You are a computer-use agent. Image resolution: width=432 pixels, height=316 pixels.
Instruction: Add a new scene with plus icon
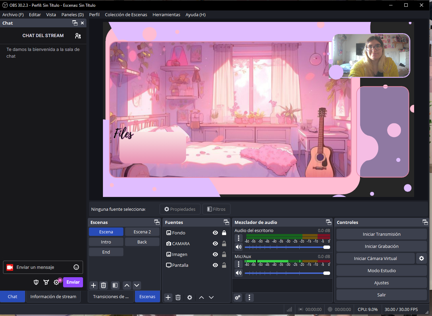tap(93, 285)
